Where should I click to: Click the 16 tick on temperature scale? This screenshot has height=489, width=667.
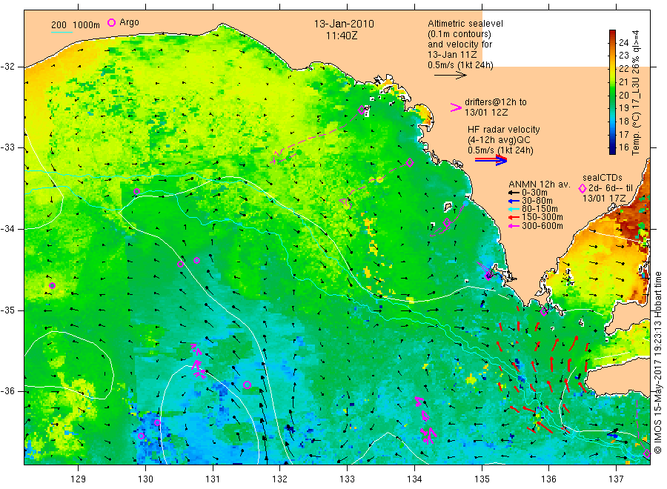[623, 147]
